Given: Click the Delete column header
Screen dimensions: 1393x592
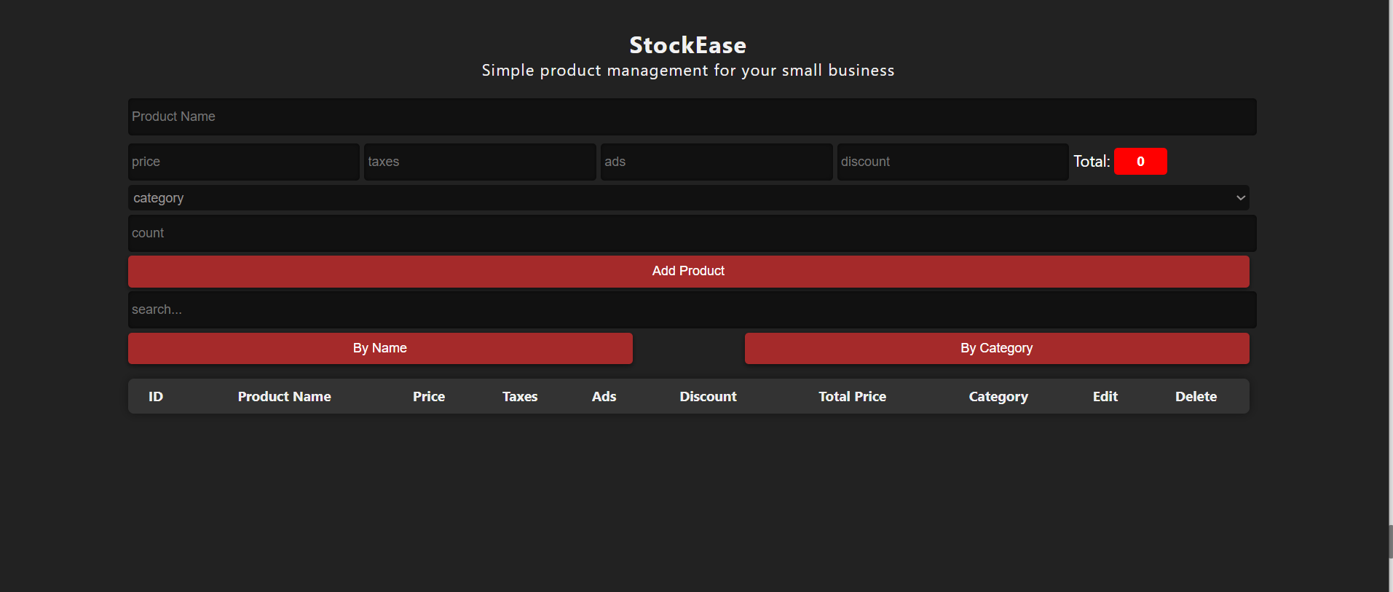Looking at the screenshot, I should pyautogui.click(x=1196, y=396).
